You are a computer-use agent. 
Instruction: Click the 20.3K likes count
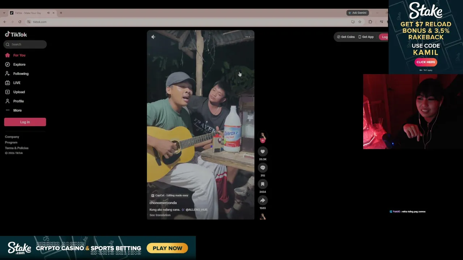point(263,159)
